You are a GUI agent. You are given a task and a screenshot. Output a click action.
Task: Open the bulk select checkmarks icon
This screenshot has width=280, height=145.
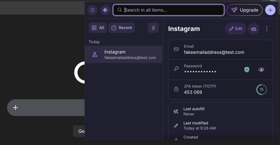tap(153, 28)
